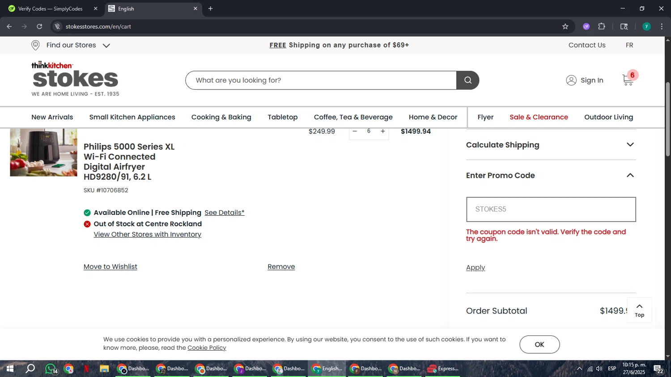Open the Contact Us page
671x377 pixels.
pyautogui.click(x=587, y=45)
